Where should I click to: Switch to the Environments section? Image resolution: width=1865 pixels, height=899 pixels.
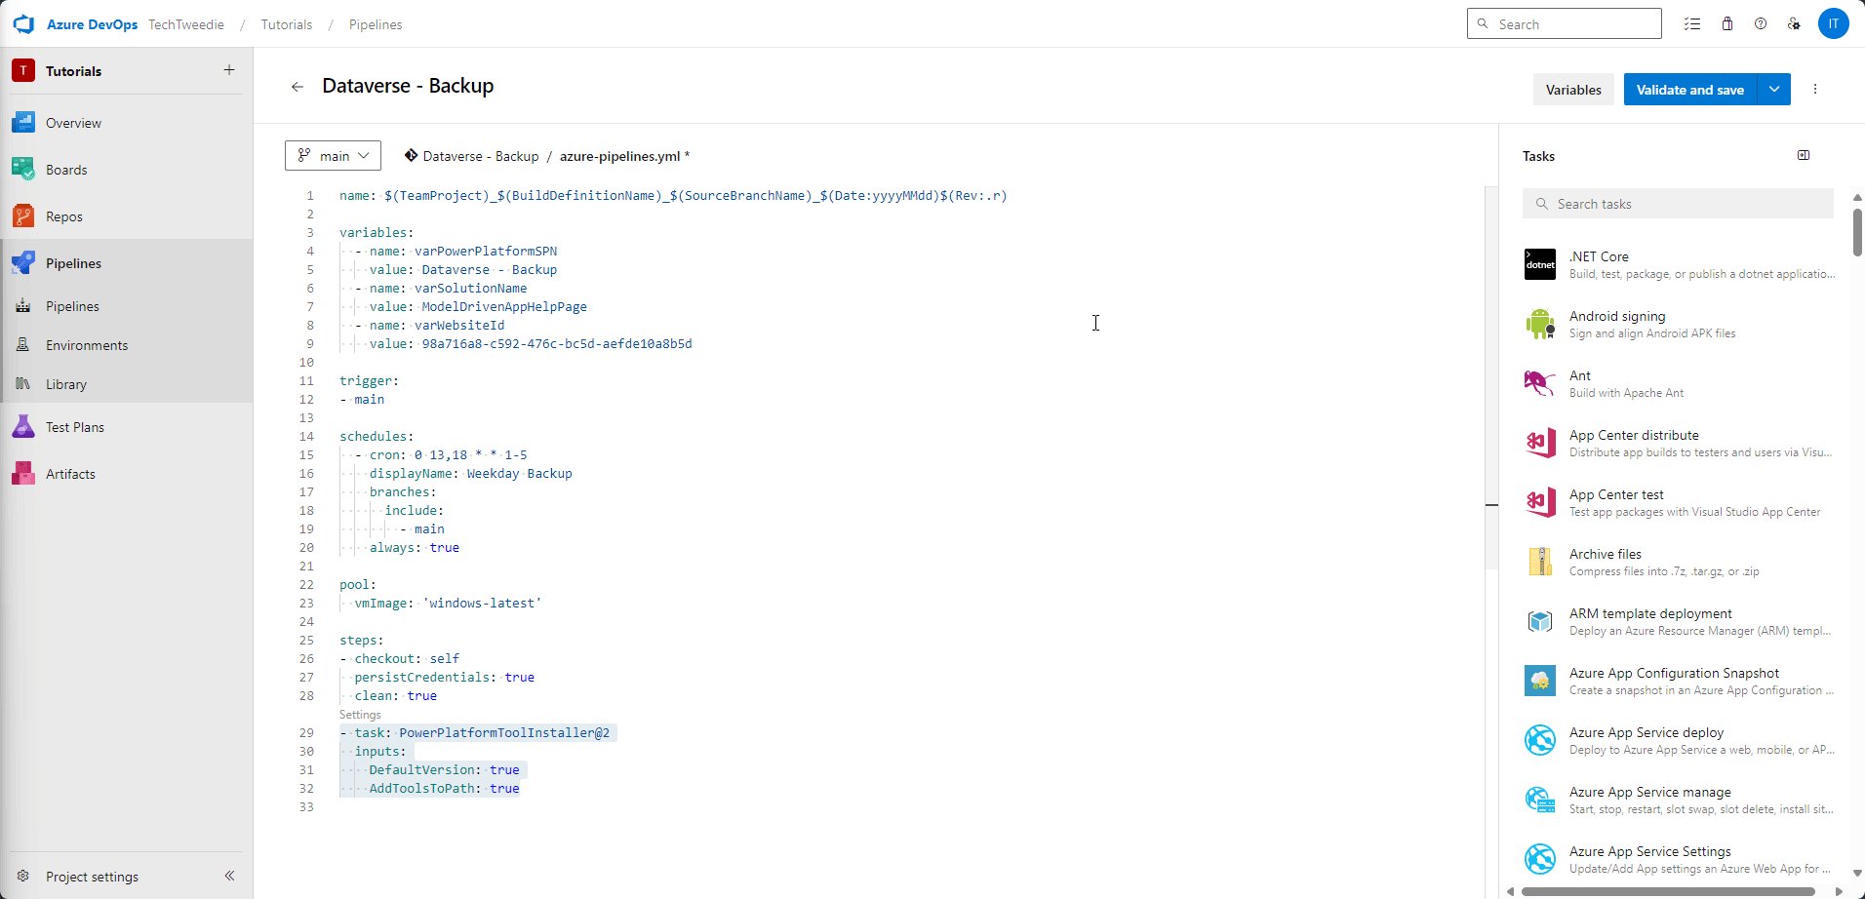(87, 344)
